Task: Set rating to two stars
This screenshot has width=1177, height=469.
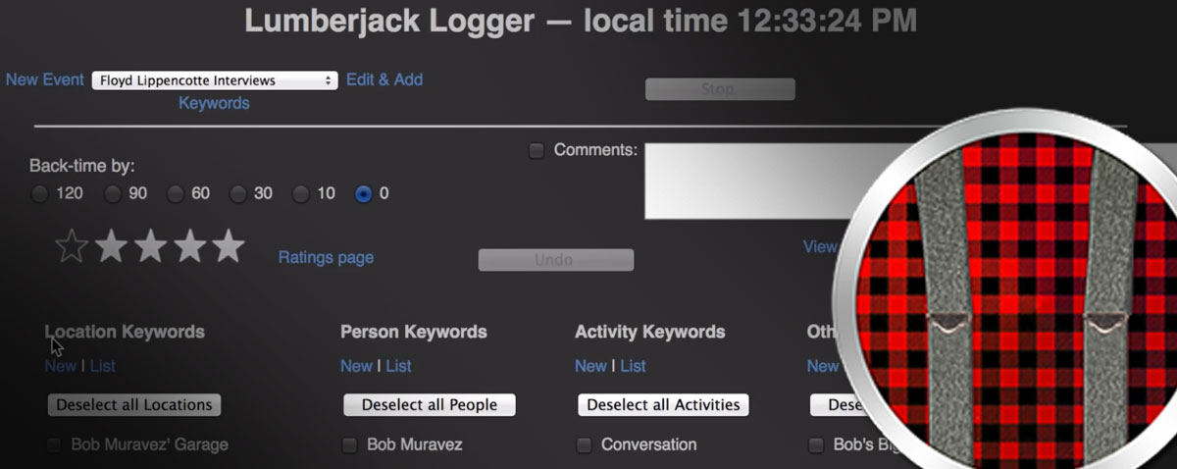Action: (x=111, y=246)
